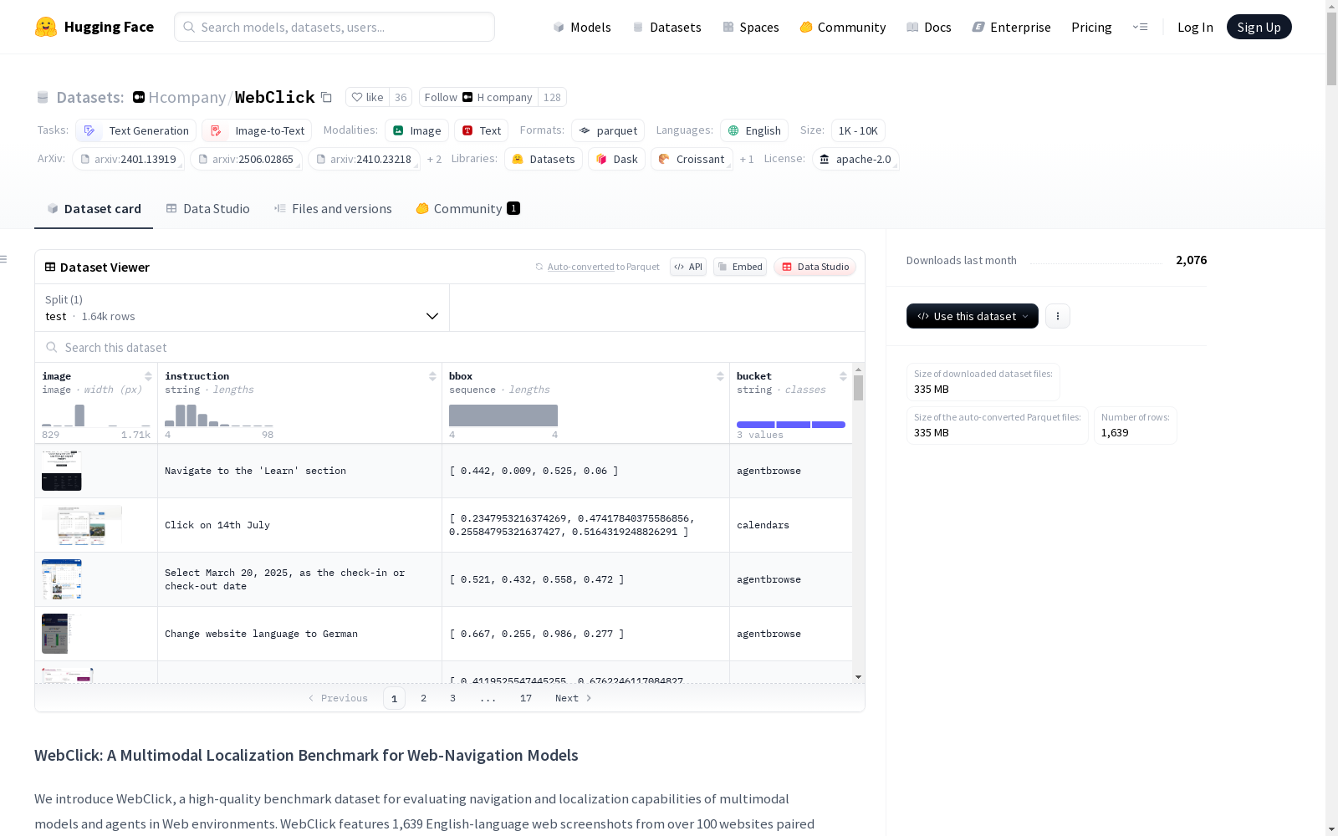Open arxiv:2401.13919 paper tag
The image size is (1338, 836).
point(128,159)
